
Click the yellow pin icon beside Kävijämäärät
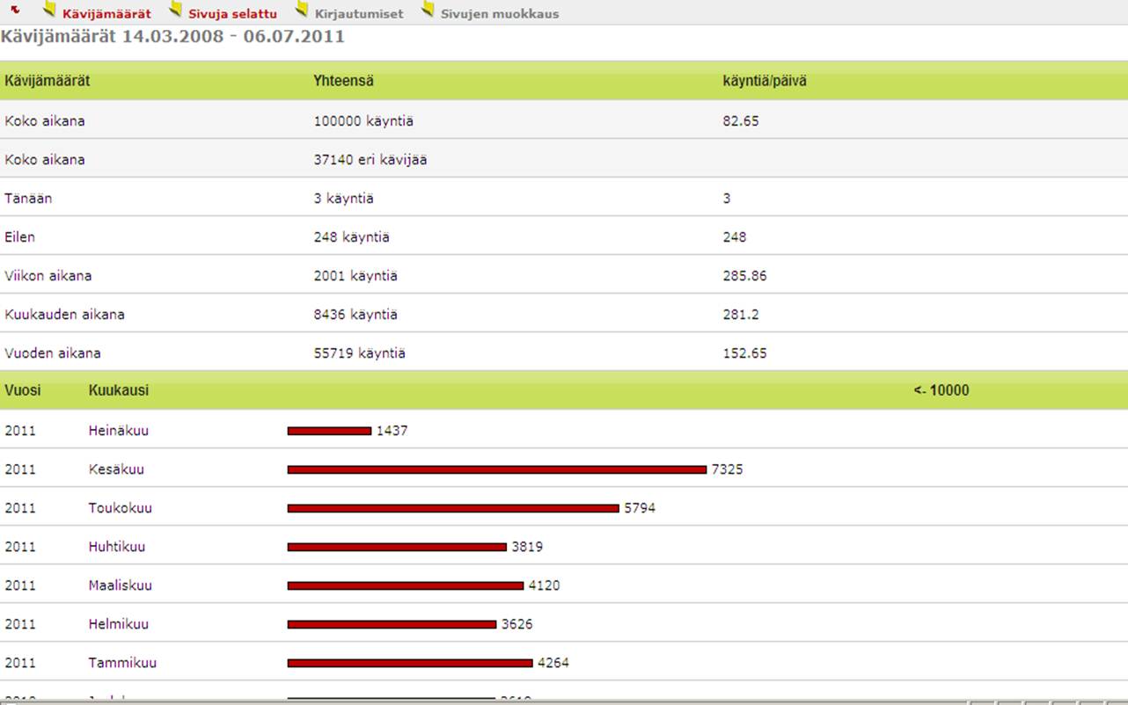pyautogui.click(x=50, y=10)
